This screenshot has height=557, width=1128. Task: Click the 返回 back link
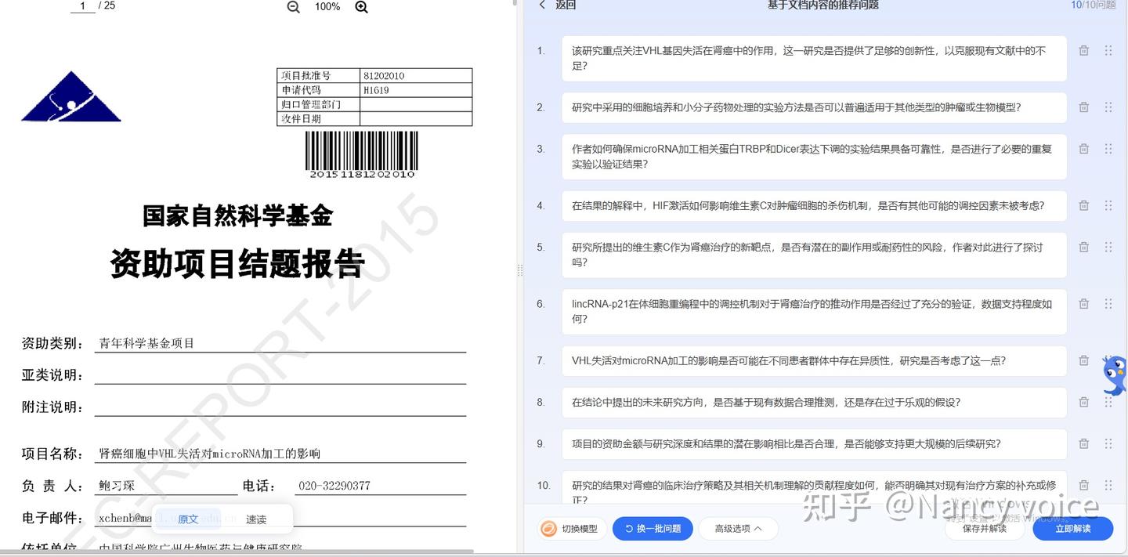click(566, 5)
